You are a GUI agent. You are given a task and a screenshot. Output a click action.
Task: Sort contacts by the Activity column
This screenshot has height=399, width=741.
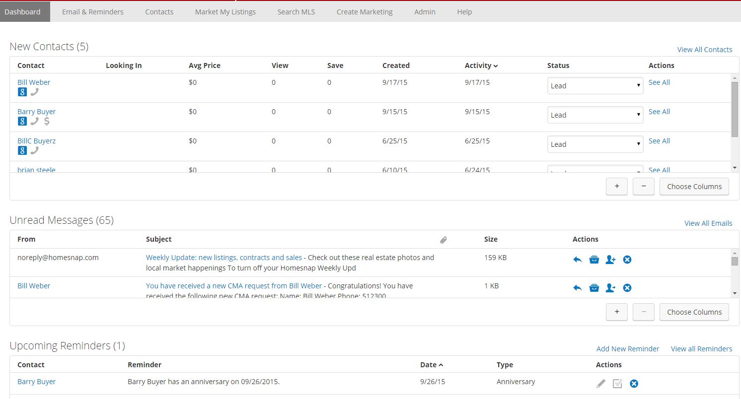pyautogui.click(x=481, y=66)
